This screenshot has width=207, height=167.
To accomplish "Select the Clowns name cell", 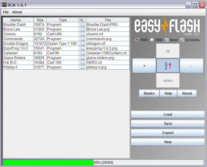I will point(18,34).
